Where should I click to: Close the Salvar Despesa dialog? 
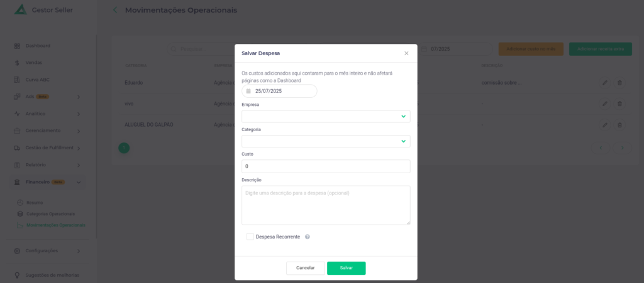pos(406,53)
